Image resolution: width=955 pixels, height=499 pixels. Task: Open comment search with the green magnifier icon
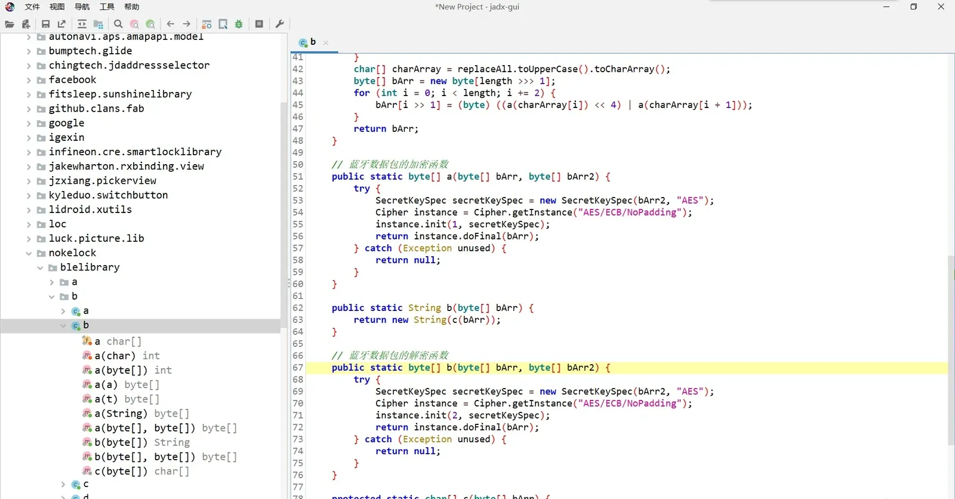click(150, 24)
